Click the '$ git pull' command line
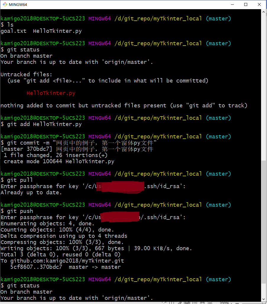 (x=17, y=180)
